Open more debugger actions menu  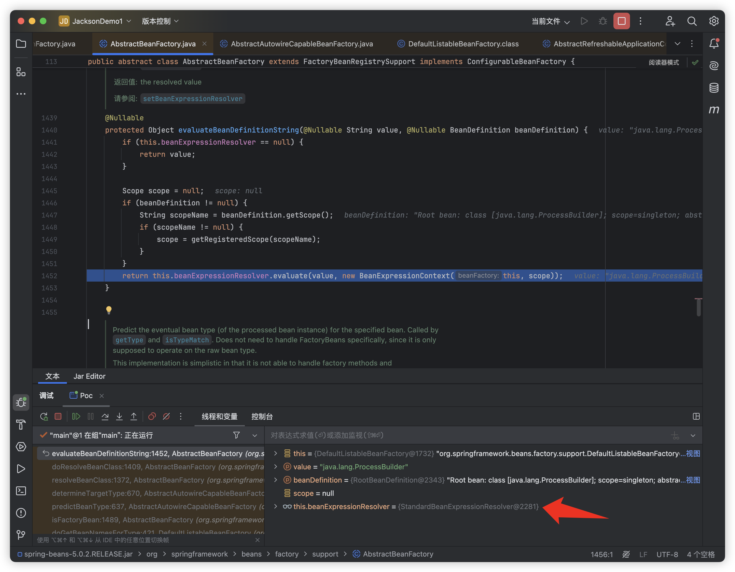(x=181, y=416)
